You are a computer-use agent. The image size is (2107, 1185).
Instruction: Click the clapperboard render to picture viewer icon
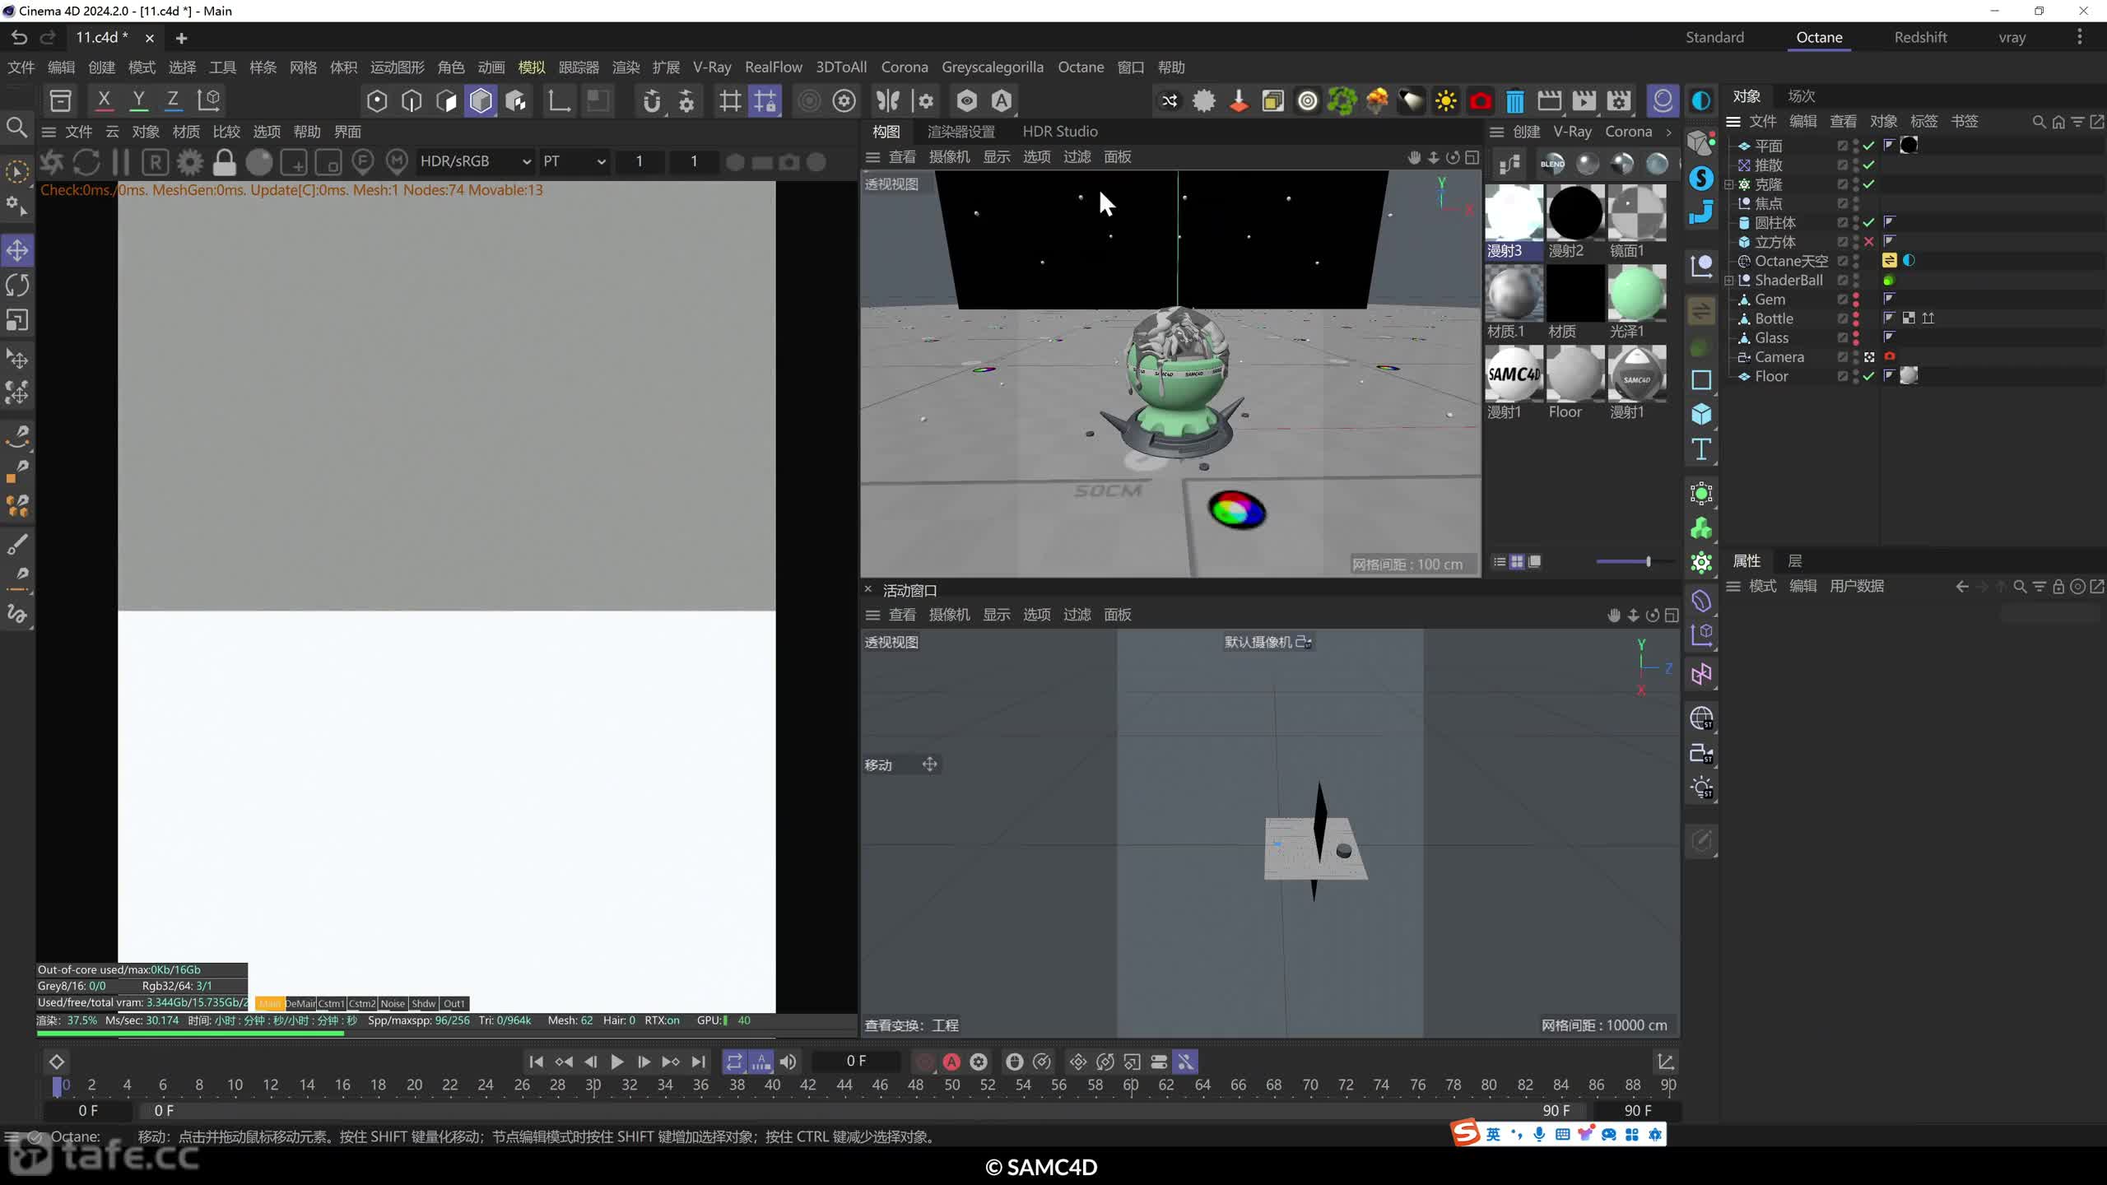coord(1549,101)
